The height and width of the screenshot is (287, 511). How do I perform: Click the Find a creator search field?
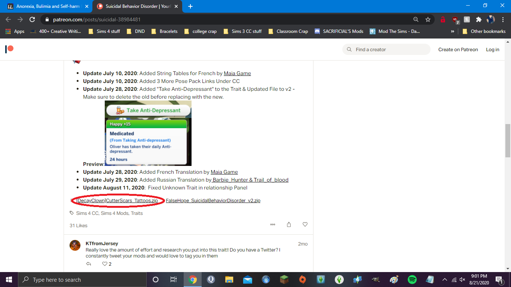pos(386,49)
